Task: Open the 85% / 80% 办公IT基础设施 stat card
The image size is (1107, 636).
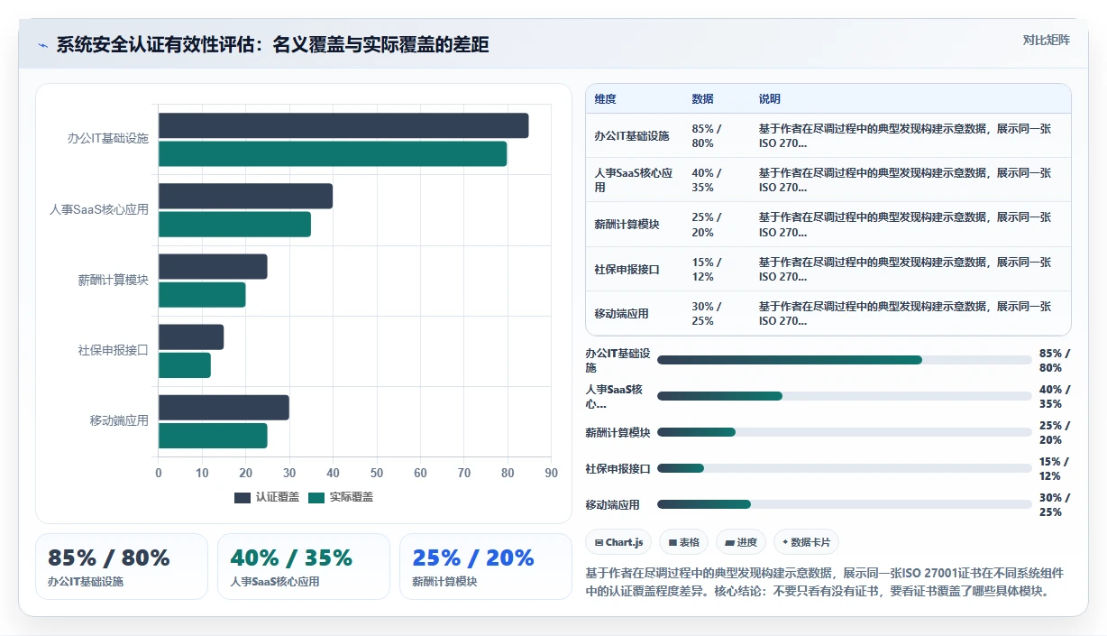Action: coord(122,567)
